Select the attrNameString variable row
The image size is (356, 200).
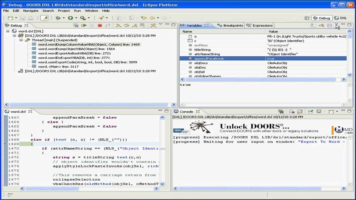click(x=263, y=54)
